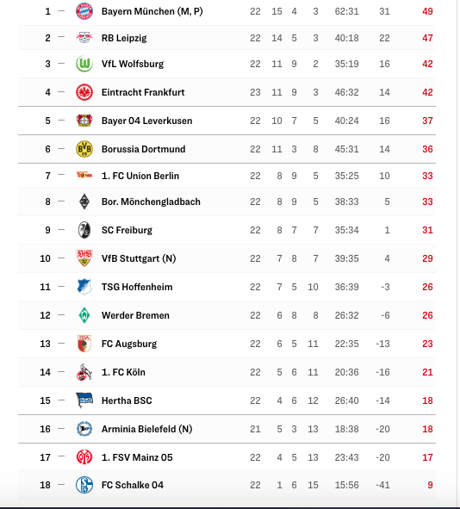Open the 1. FC Union Berlin team link

[x=140, y=176]
